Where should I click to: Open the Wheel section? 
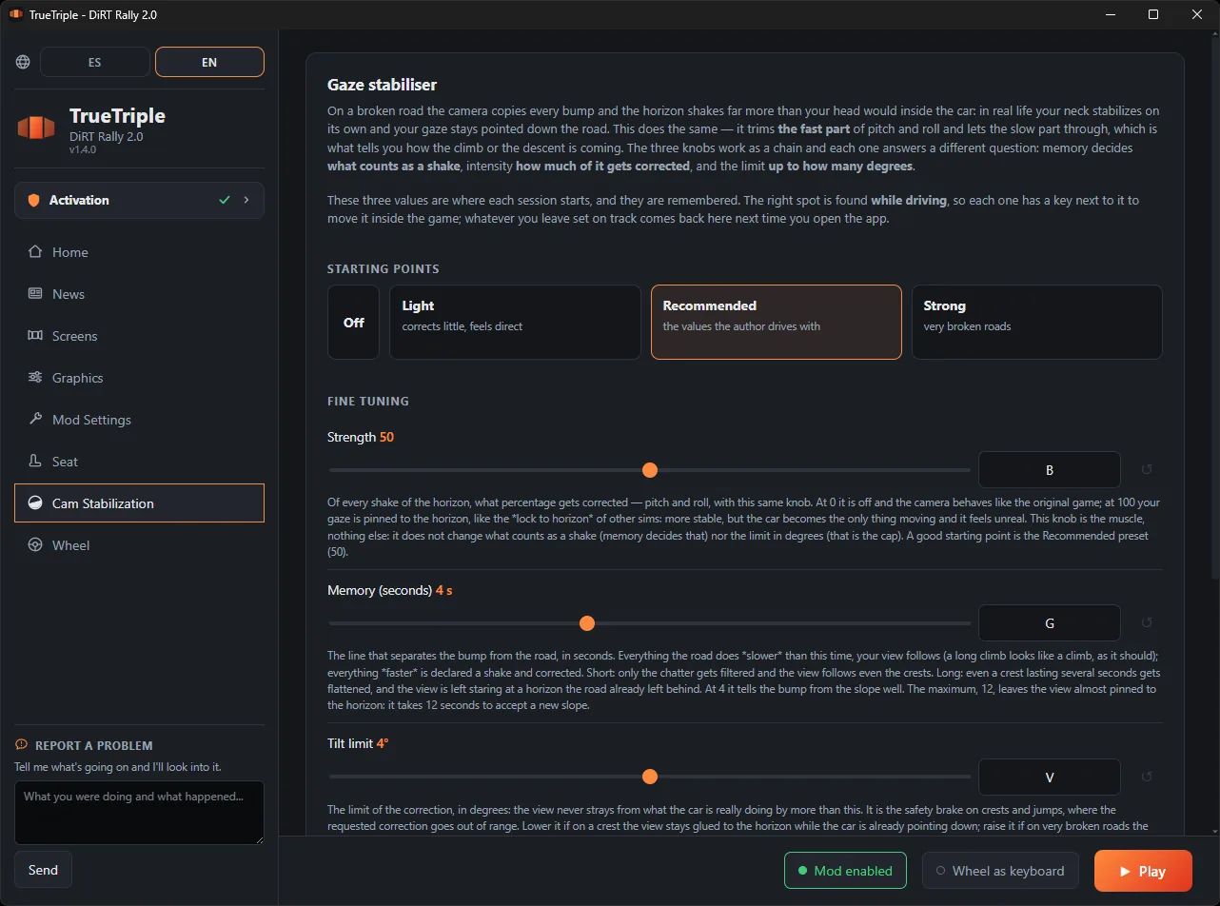click(139, 545)
